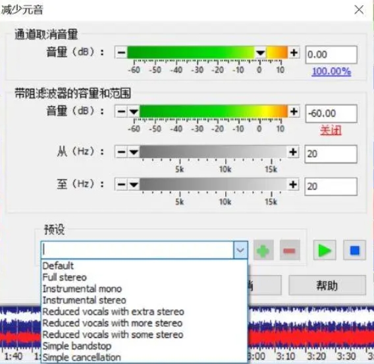Click the red minus remove-preset icon
Image resolution: width=374 pixels, height=364 pixels.
pyautogui.click(x=290, y=250)
